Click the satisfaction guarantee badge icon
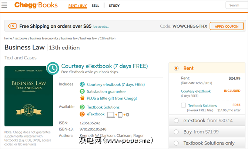 (82, 91)
